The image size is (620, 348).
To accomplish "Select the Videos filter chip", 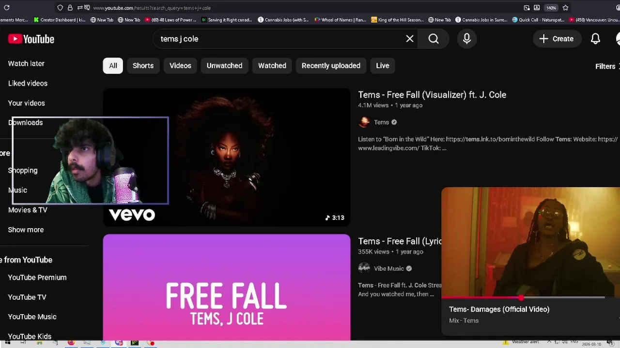I will 180,66.
